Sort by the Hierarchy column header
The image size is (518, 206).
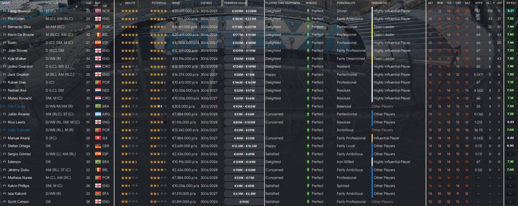(379, 3)
